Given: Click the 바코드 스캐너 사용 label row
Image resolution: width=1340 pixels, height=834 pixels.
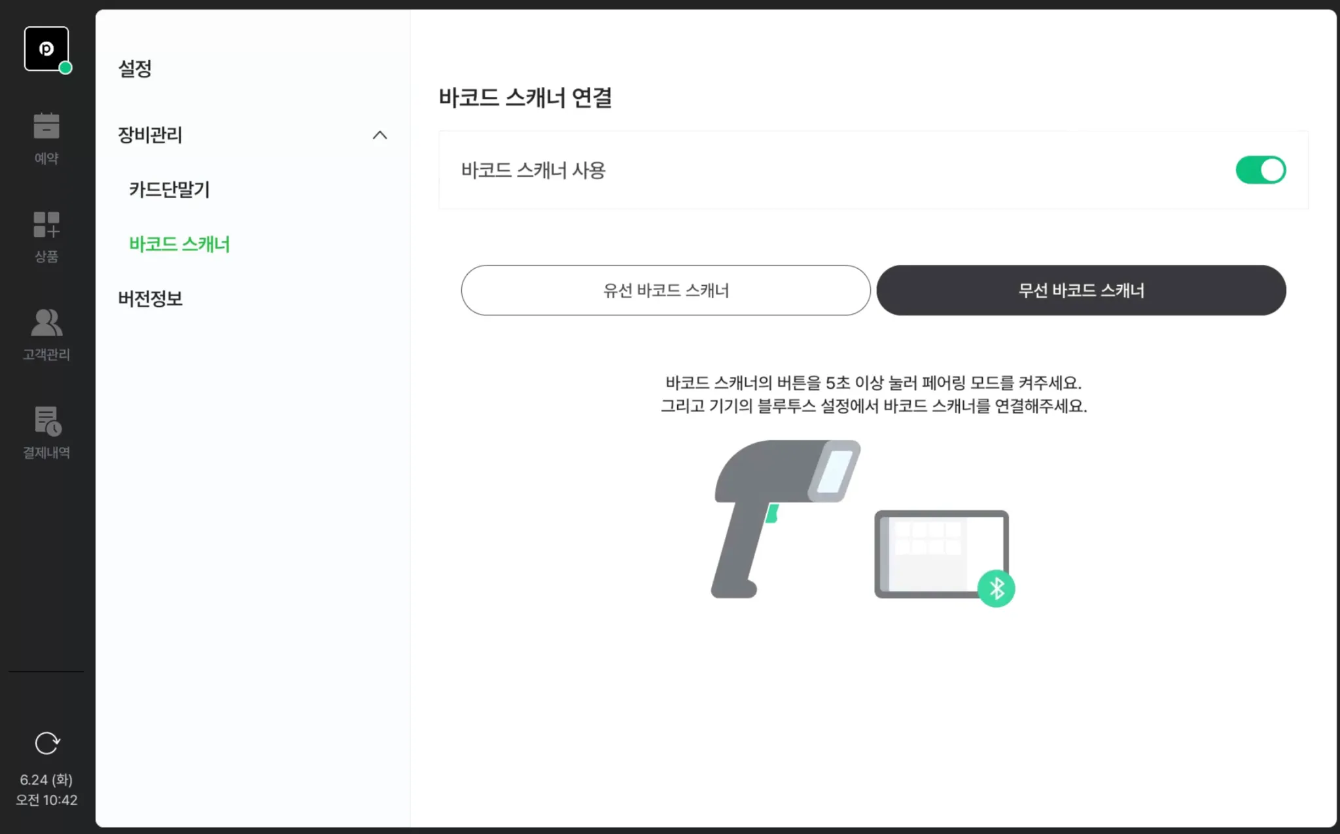Looking at the screenshot, I should pyautogui.click(x=533, y=171).
